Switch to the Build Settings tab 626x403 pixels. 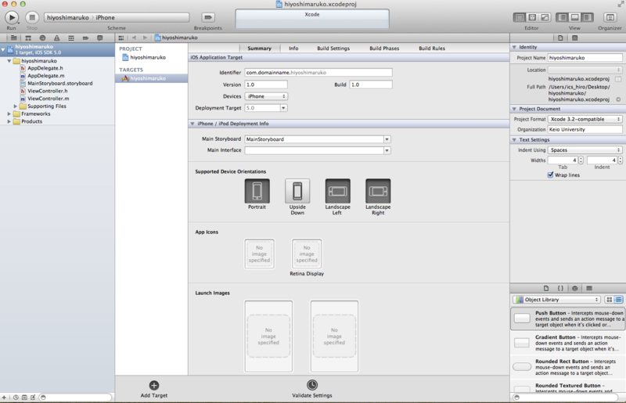[333, 49]
